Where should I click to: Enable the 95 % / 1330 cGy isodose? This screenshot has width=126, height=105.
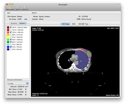point(11,37)
